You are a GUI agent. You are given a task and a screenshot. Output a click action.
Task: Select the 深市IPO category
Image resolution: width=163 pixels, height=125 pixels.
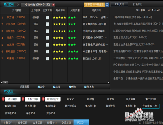click(x=30, y=113)
